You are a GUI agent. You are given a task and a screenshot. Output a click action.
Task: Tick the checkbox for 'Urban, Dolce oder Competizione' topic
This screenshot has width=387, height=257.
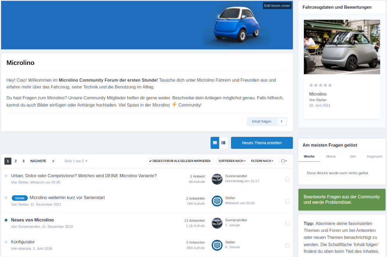tap(287, 179)
